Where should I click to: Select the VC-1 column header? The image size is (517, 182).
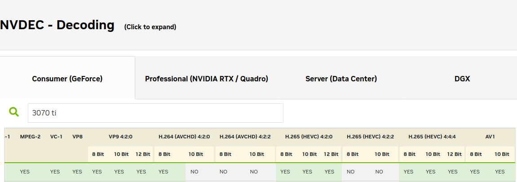coord(56,137)
